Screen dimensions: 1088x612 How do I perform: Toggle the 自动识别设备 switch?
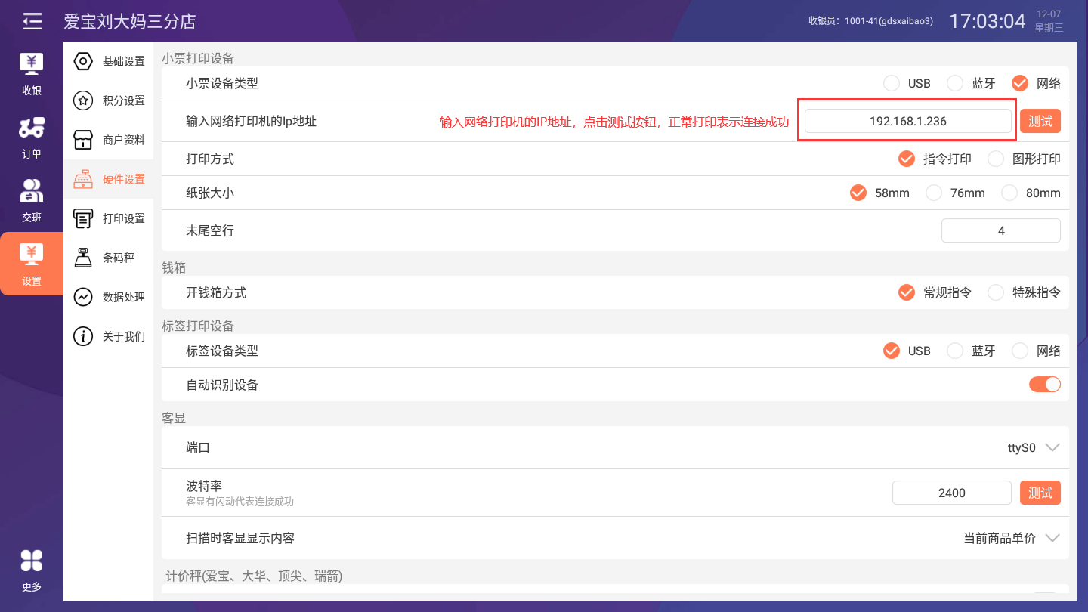1045,385
